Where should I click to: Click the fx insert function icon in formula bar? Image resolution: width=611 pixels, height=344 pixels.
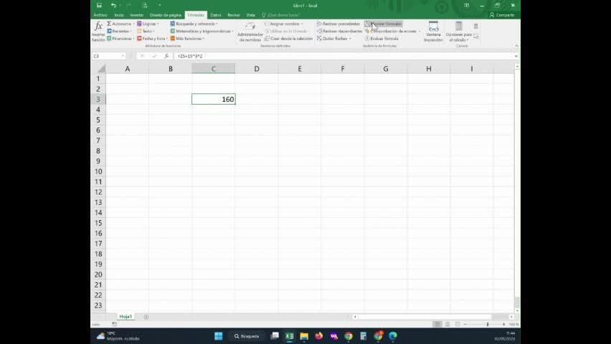[166, 56]
